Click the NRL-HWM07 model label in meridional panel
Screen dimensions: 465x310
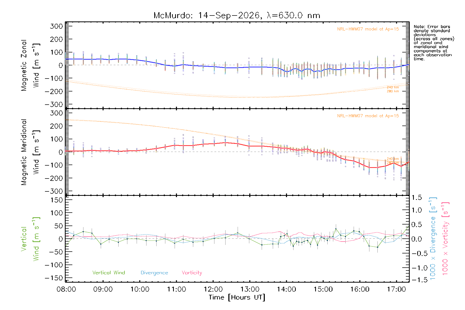click(x=368, y=116)
